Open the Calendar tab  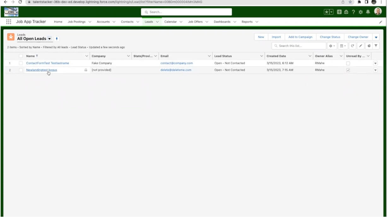[172, 22]
